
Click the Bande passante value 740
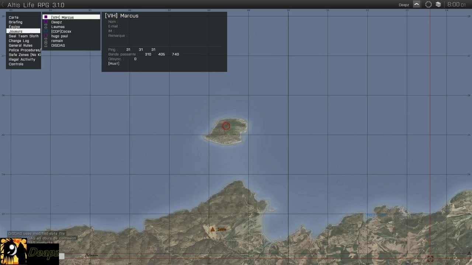(175, 54)
